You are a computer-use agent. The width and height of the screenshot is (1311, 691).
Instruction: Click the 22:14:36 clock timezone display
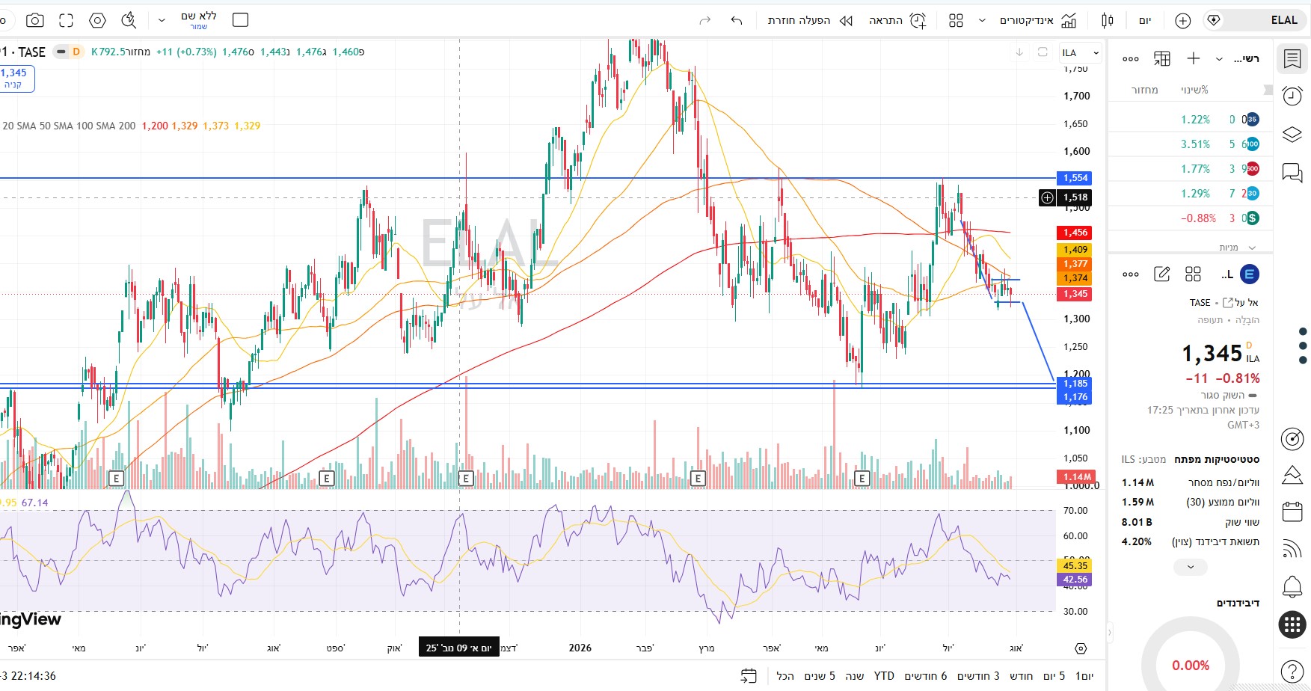coord(28,676)
